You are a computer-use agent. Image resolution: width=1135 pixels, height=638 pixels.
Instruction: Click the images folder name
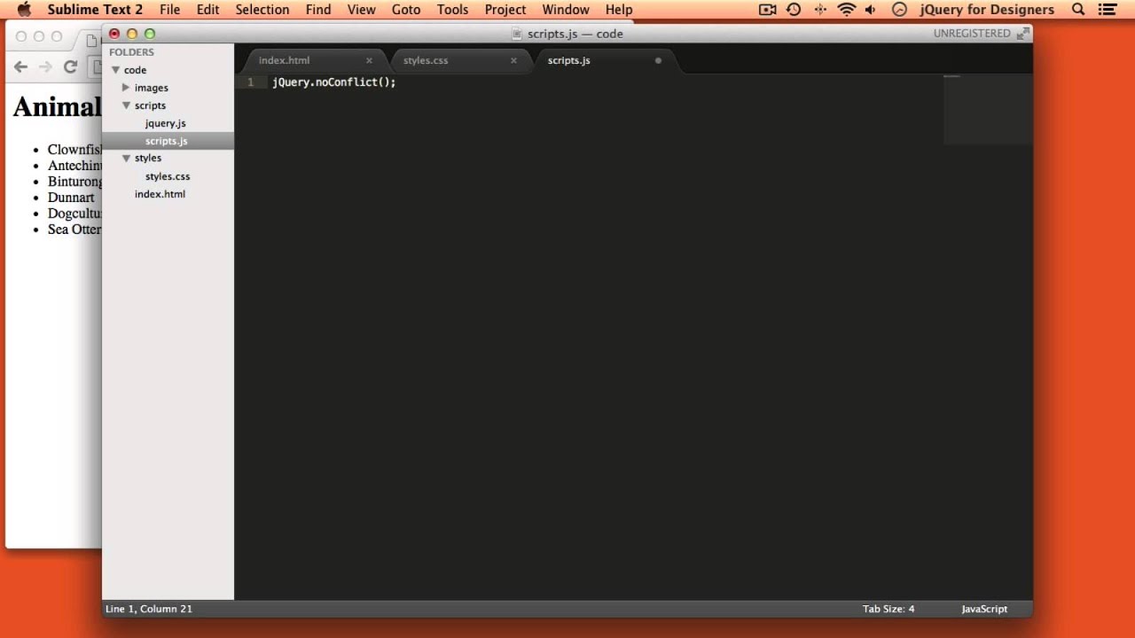[x=152, y=88]
